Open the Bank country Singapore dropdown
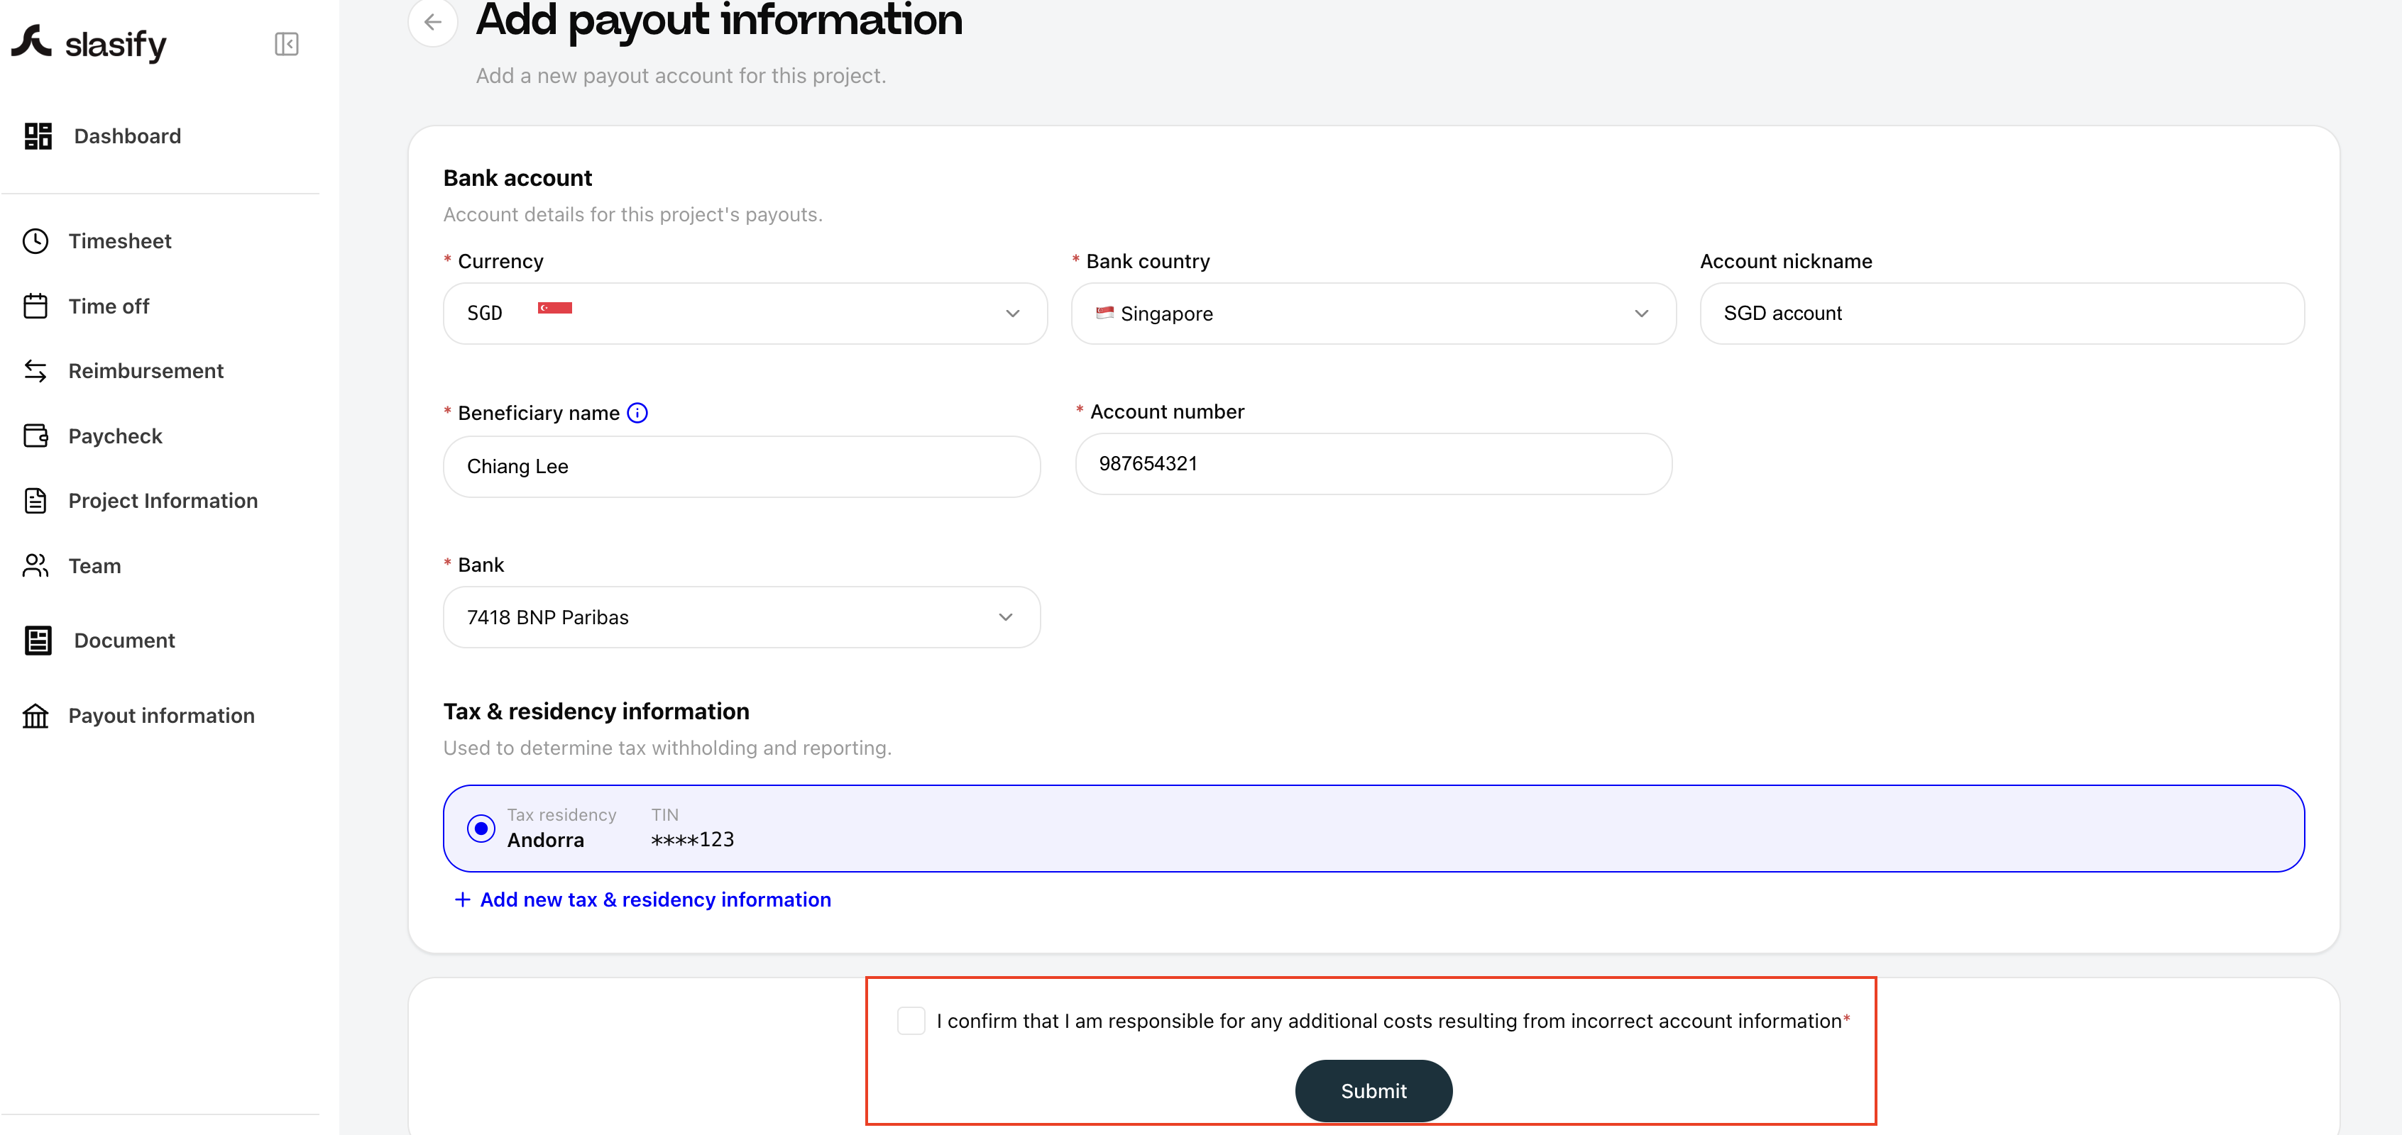Viewport: 2402px width, 1135px height. pyautogui.click(x=1373, y=313)
